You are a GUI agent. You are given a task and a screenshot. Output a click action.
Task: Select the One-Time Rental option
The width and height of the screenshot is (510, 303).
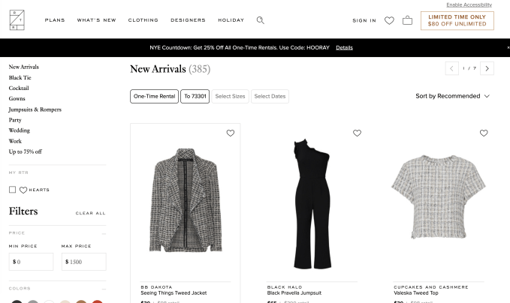(154, 96)
